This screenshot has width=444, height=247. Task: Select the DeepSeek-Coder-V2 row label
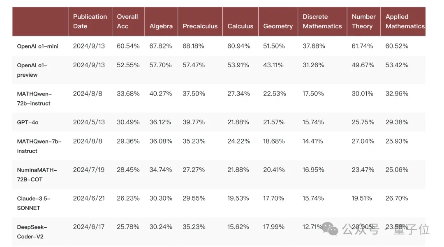32,232
